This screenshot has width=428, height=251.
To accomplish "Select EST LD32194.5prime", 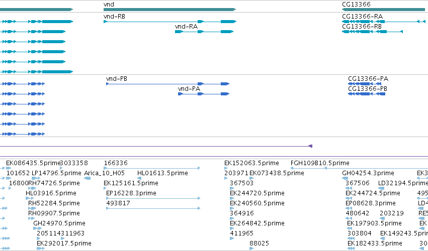I will (403, 183).
